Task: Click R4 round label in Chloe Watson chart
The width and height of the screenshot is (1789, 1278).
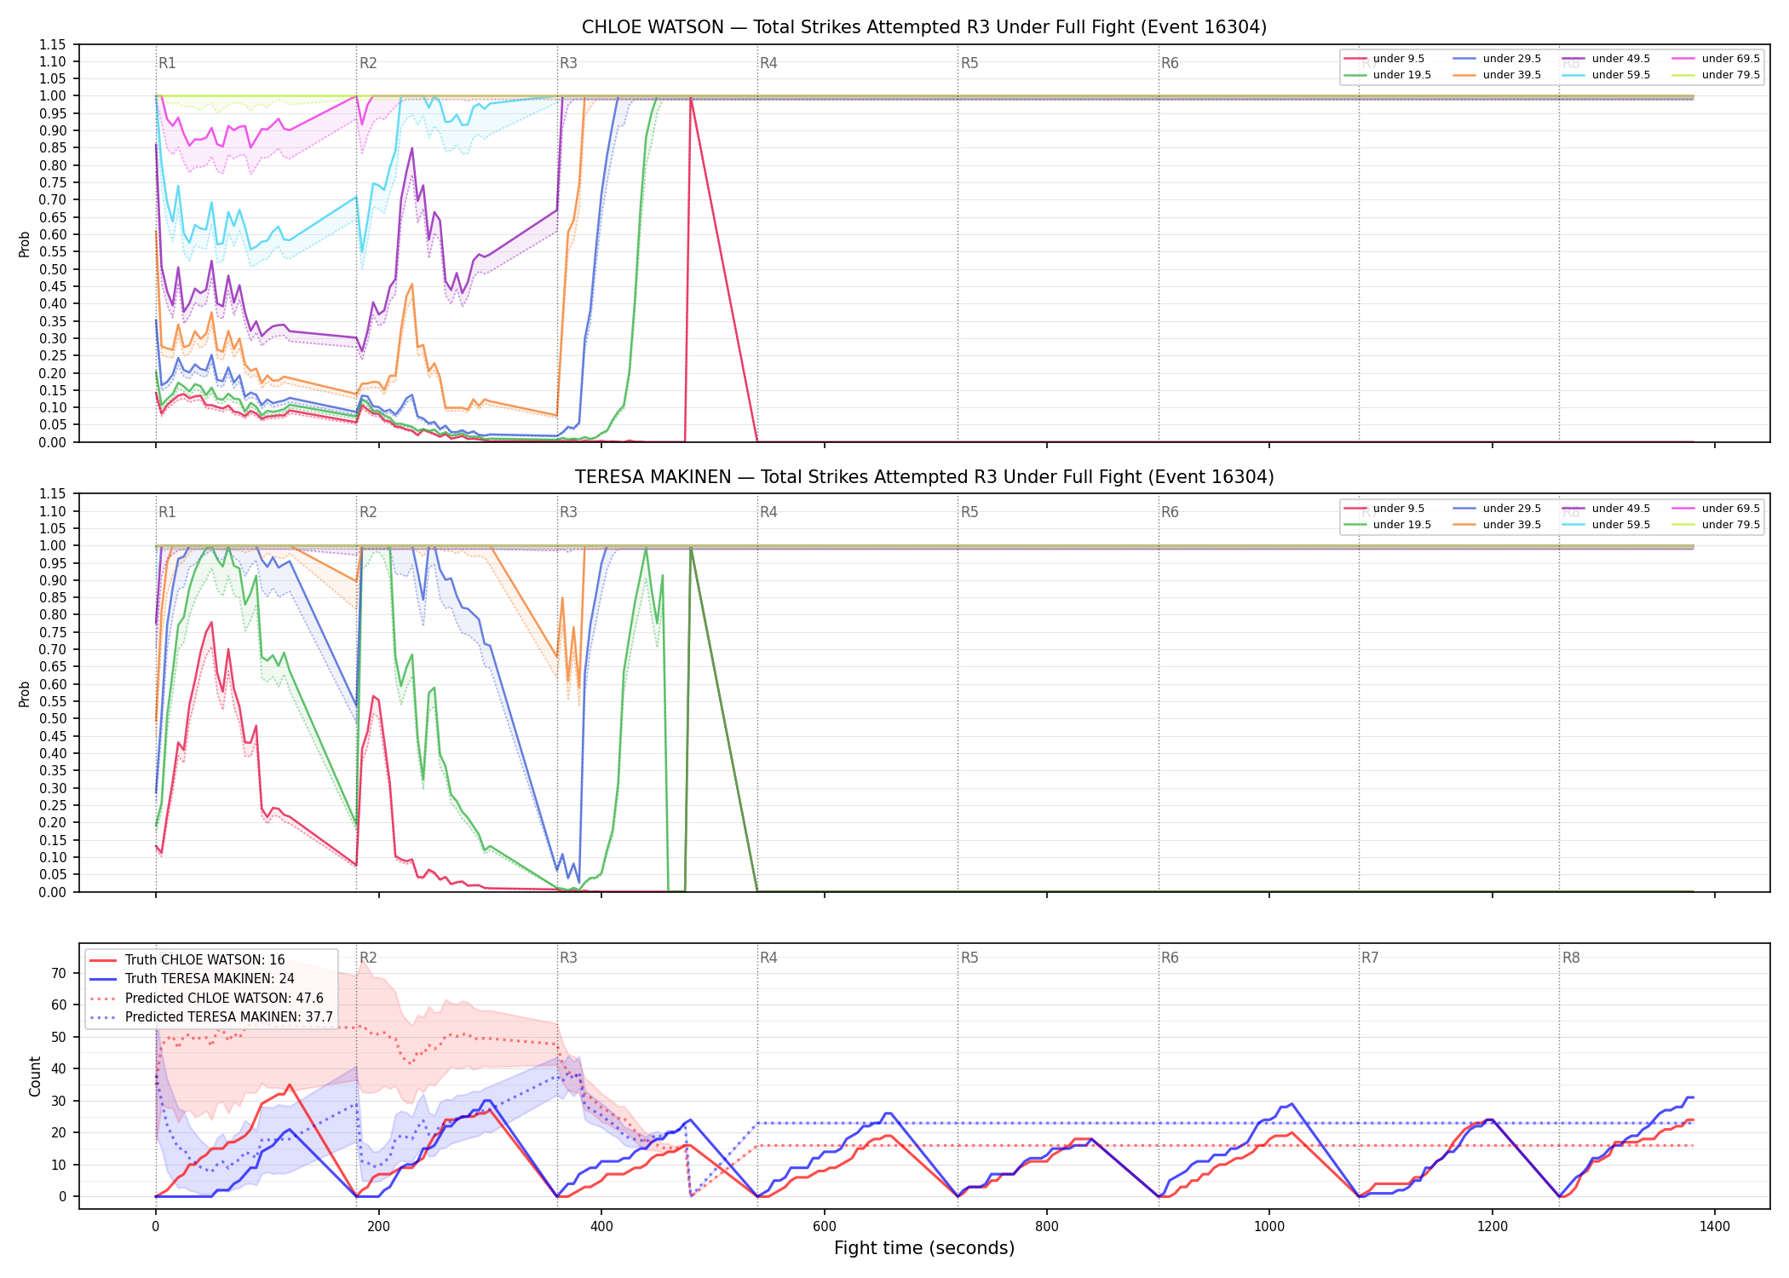Action: pyautogui.click(x=768, y=63)
